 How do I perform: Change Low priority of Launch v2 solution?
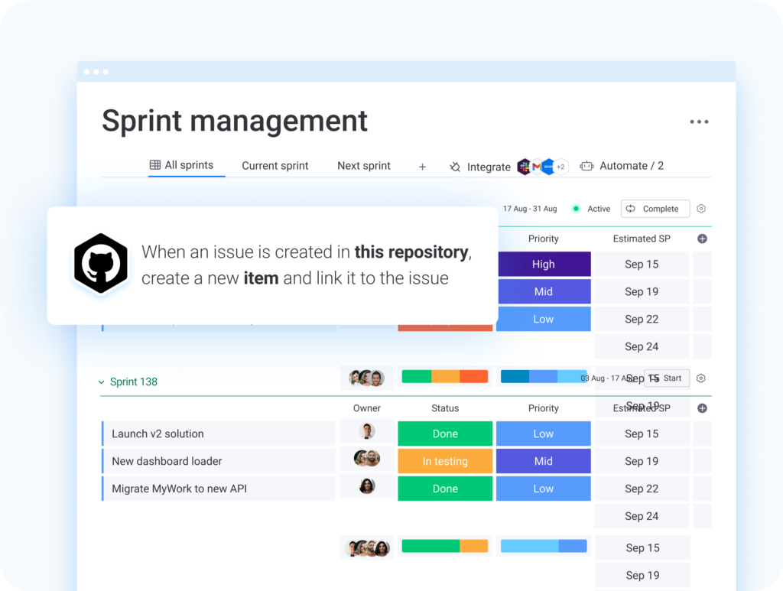click(544, 434)
